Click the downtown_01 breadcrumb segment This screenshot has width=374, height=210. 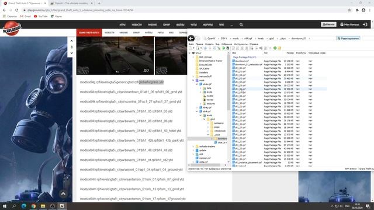(x=299, y=38)
